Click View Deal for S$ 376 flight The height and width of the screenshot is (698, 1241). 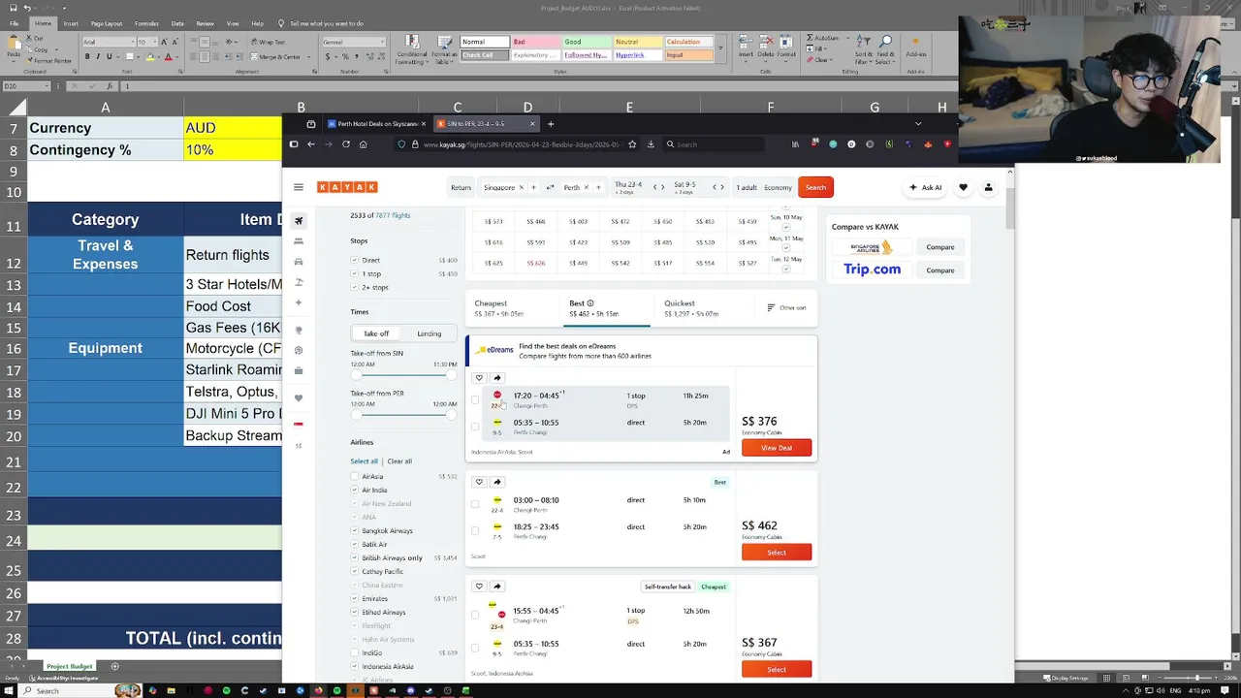[x=777, y=448]
